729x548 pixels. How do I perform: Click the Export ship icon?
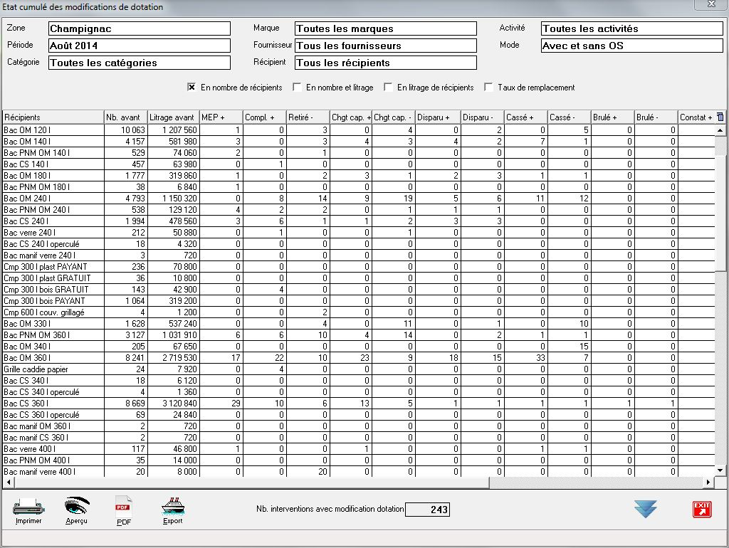click(x=172, y=507)
